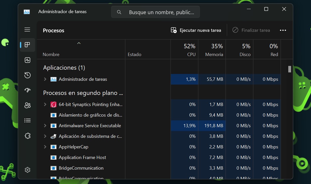Image resolution: width=311 pixels, height=184 pixels.
Task: Toggle the hamburger navigation menu
Action: [27, 30]
